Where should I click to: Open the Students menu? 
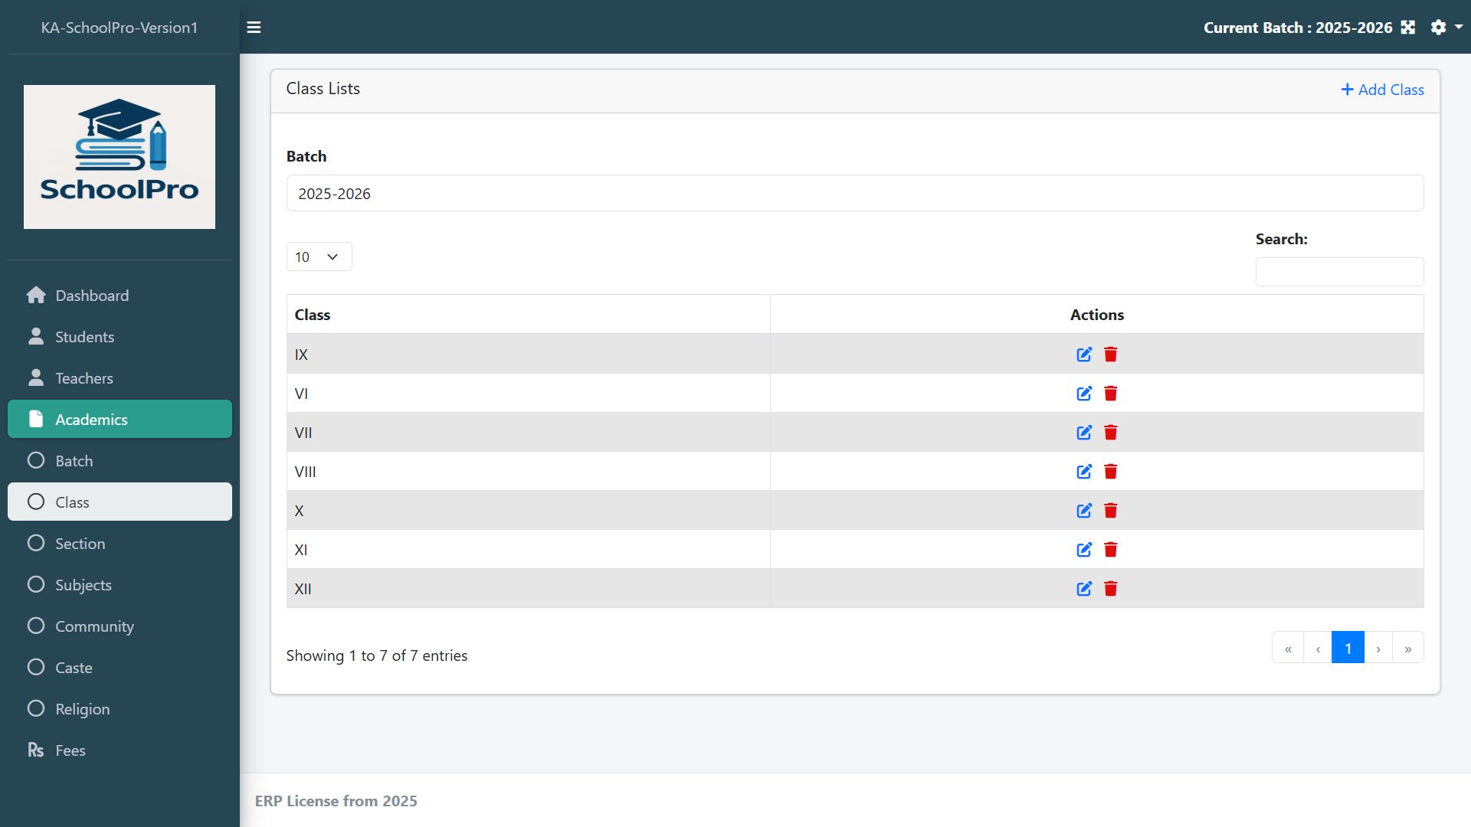(x=84, y=337)
